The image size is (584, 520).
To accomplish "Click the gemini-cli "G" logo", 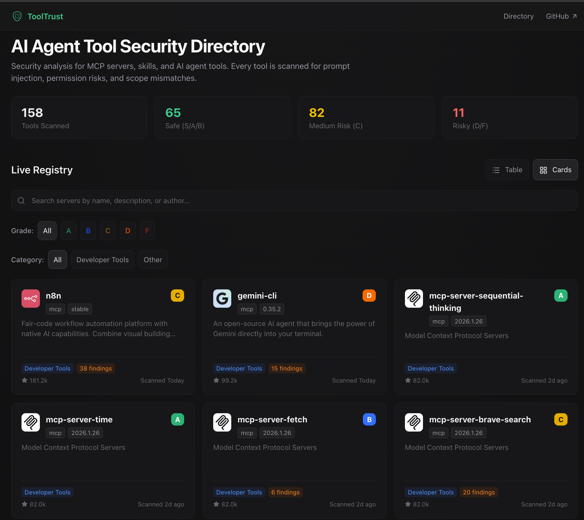I will click(x=222, y=298).
